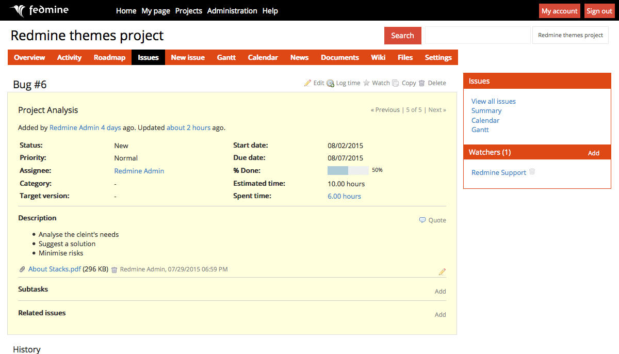Open the Calendar sidebar link
Screen dimensions: 619x354
[x=485, y=120]
